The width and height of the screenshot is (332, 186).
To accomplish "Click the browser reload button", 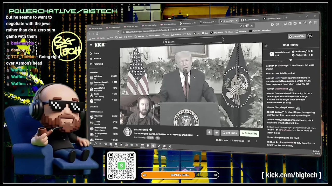I will (x=97, y=34).
